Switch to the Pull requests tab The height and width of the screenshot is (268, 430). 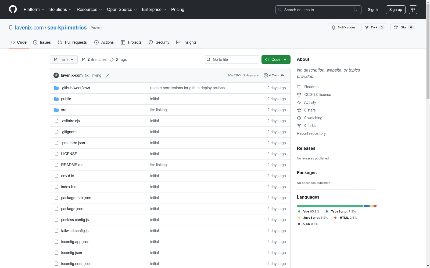click(x=72, y=42)
